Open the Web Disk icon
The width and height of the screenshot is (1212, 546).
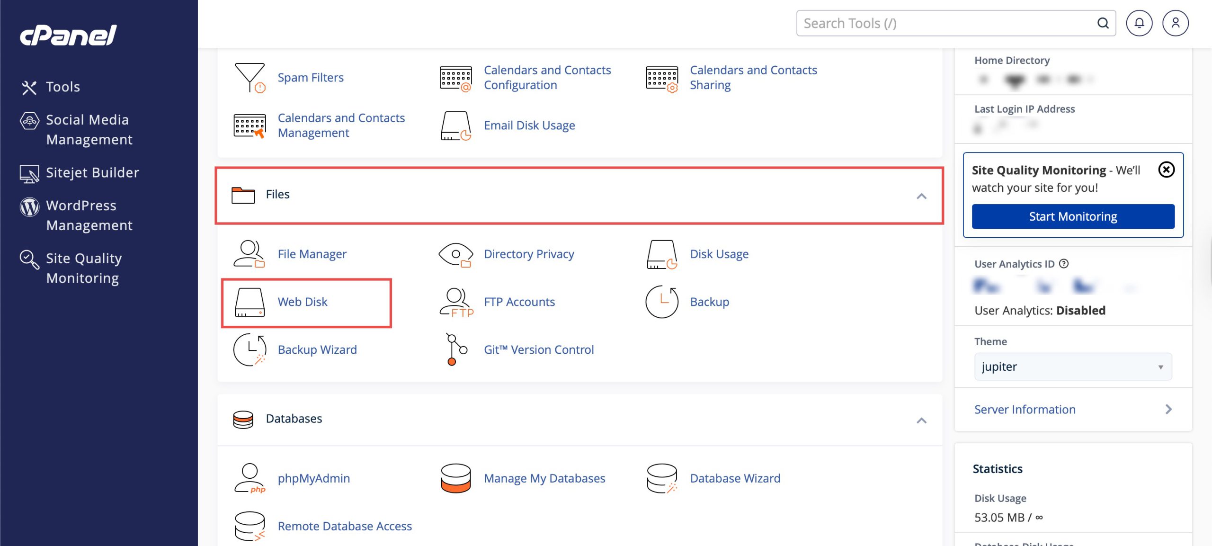(x=250, y=302)
